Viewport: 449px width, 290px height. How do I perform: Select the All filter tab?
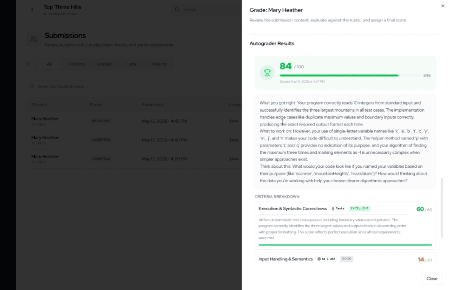tap(49, 64)
